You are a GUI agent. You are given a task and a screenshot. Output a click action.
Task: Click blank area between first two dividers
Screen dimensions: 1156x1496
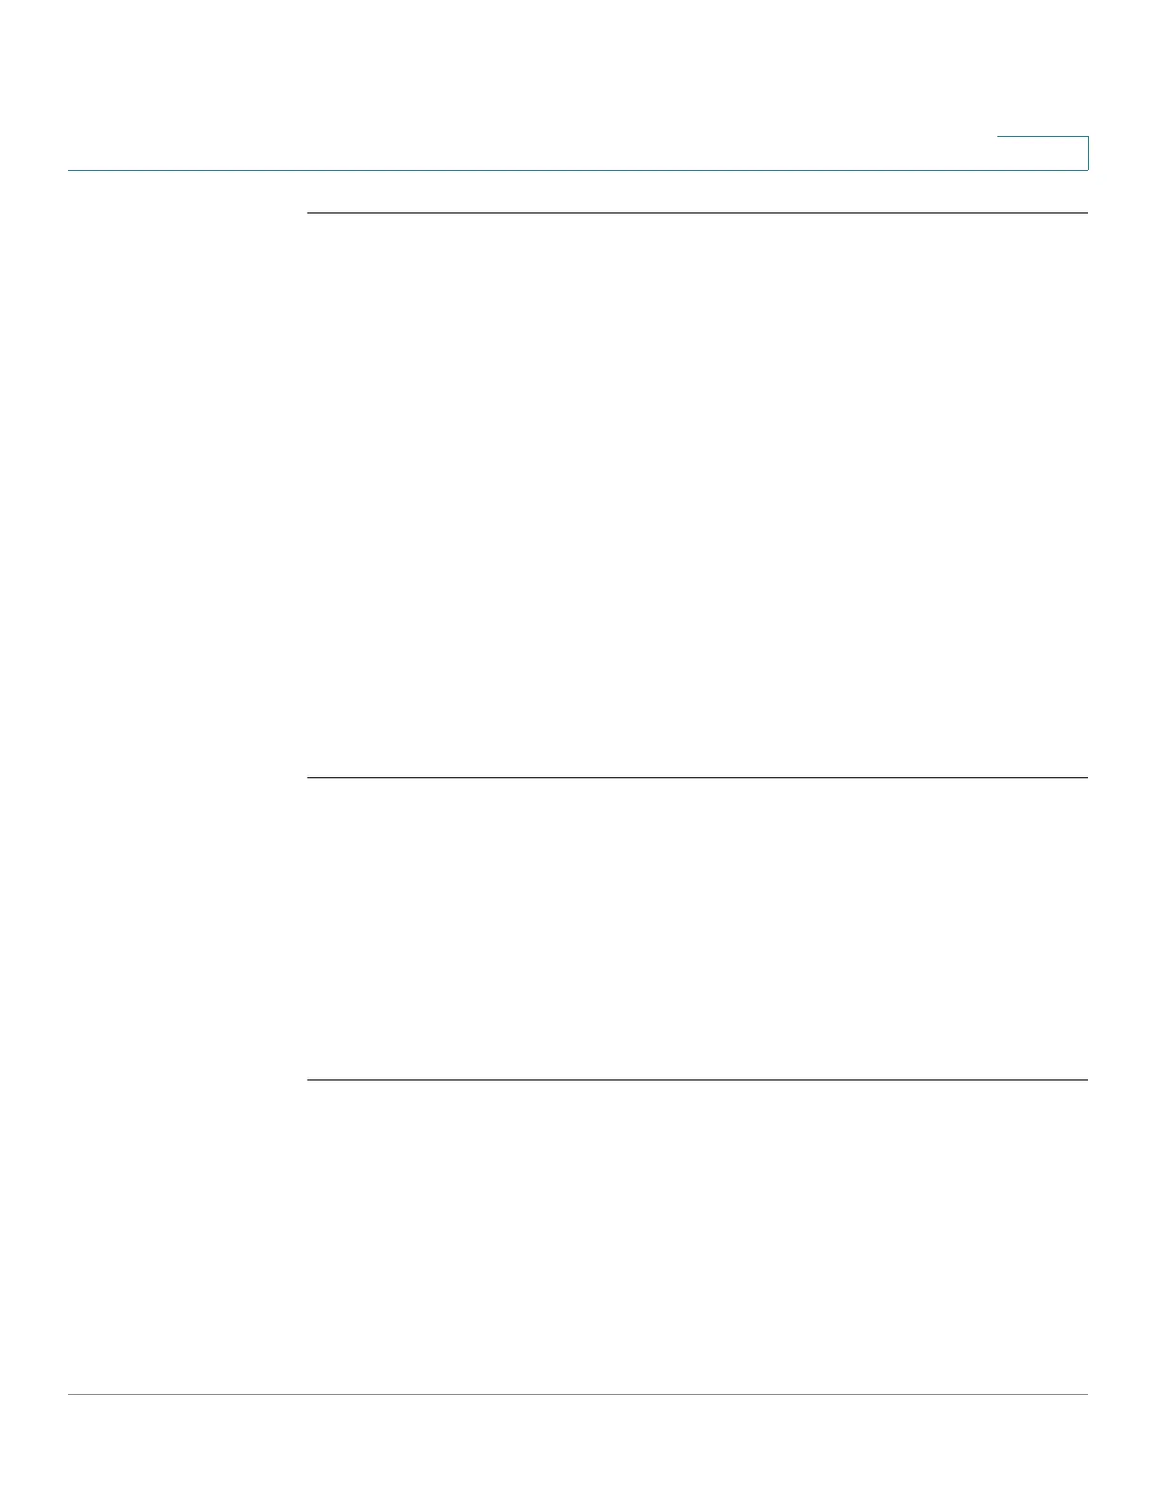698,495
